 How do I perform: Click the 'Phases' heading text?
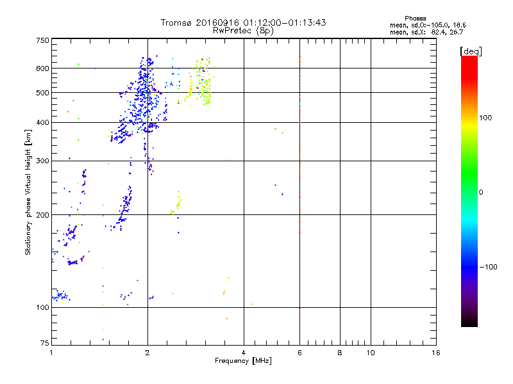415,19
